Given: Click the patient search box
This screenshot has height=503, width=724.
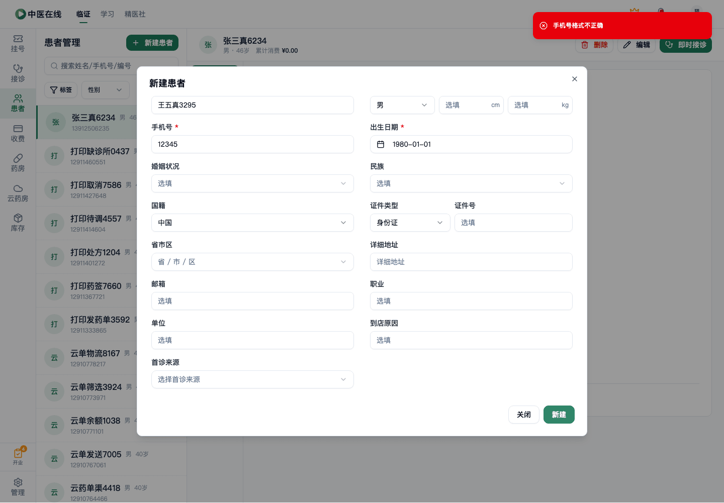Looking at the screenshot, I should click(x=111, y=66).
